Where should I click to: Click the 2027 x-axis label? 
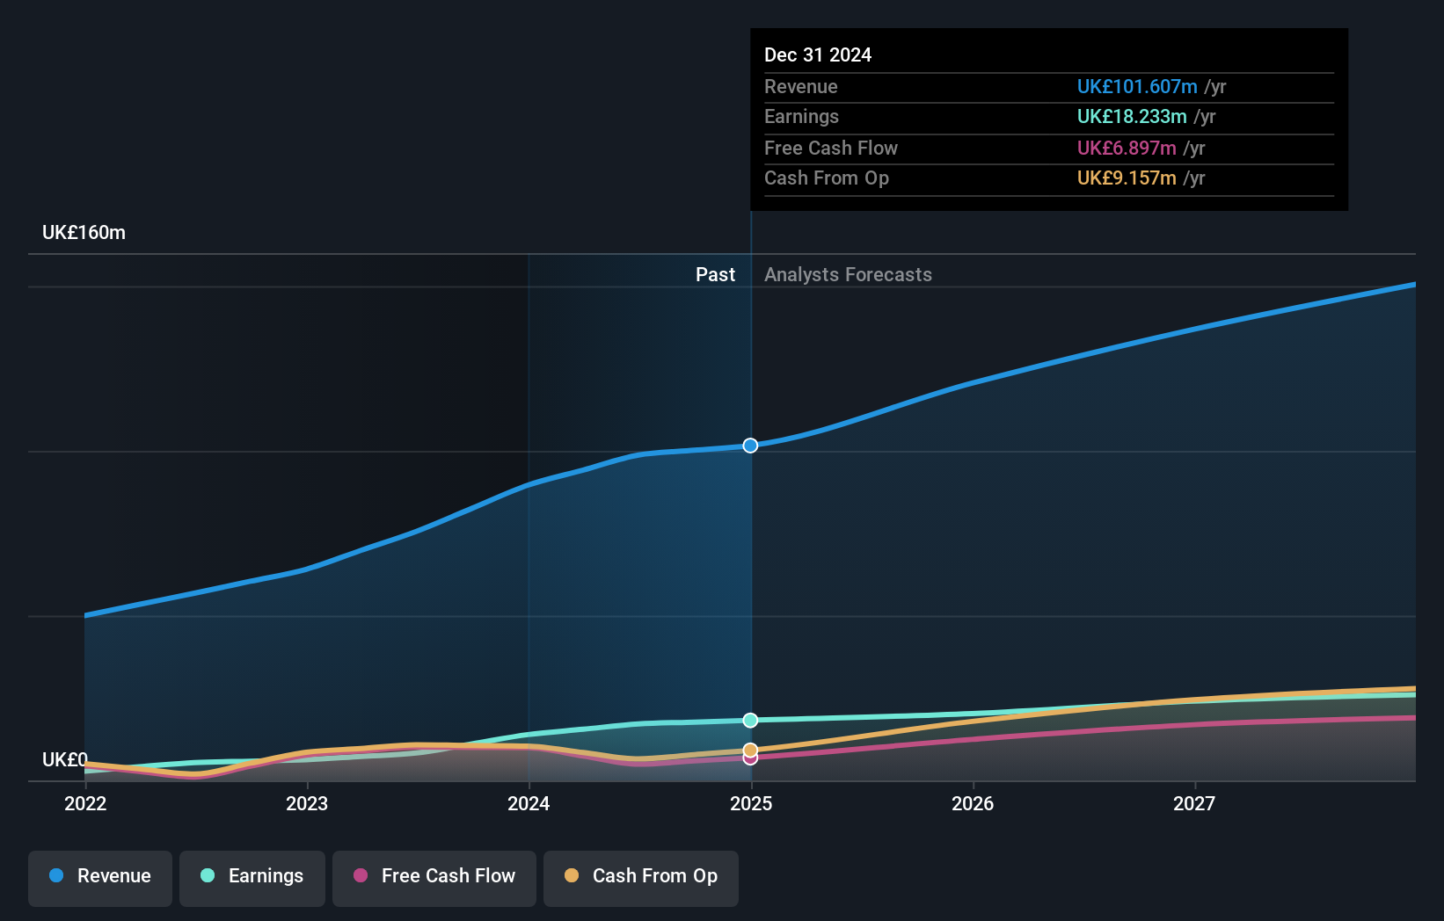point(1194,803)
